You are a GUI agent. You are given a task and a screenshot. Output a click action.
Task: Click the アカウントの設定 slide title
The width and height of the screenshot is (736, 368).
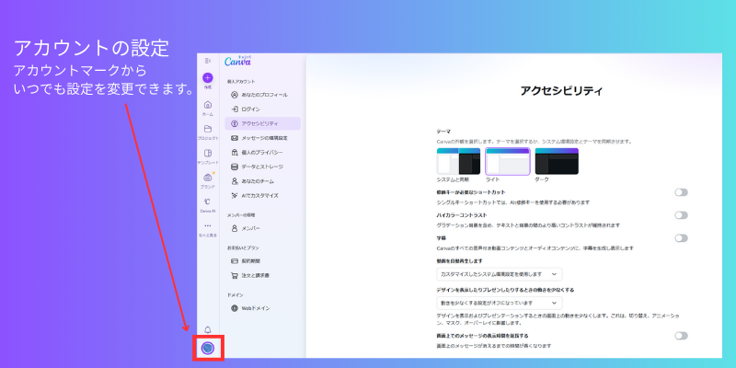tap(90, 48)
